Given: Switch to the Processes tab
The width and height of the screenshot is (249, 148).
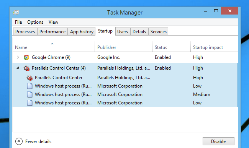Looking at the screenshot, I should pyautogui.click(x=25, y=32).
